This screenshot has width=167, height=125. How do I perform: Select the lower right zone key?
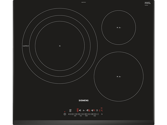click(x=92, y=110)
